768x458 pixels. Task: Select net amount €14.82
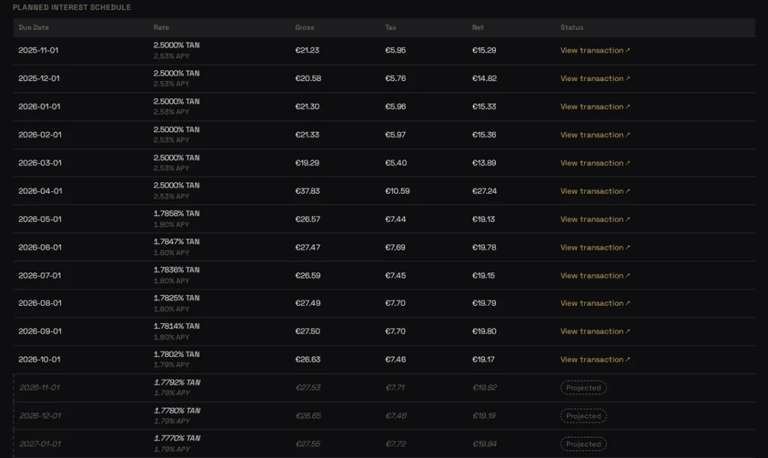point(484,78)
